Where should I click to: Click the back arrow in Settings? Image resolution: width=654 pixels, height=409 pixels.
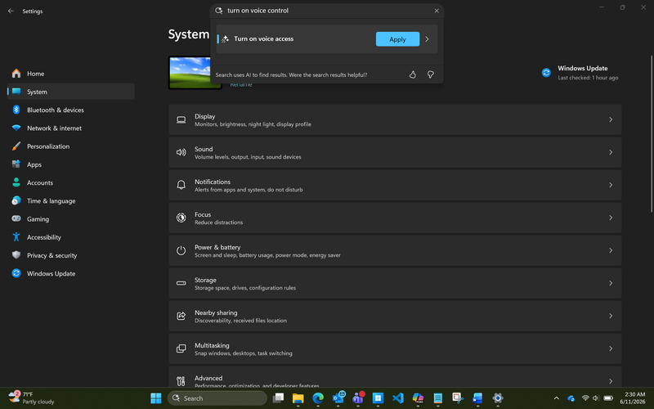tap(11, 11)
